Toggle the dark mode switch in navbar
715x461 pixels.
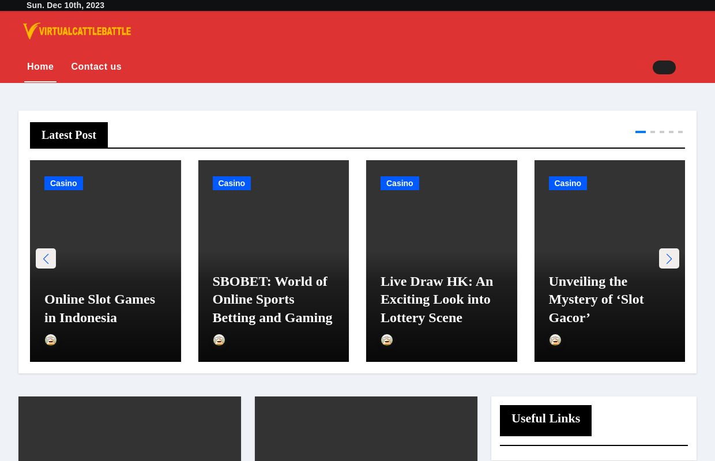pyautogui.click(x=664, y=67)
